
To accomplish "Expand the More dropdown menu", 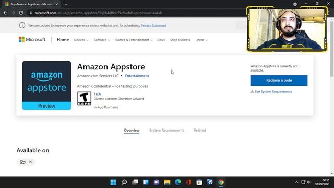I will pyautogui.click(x=202, y=40).
